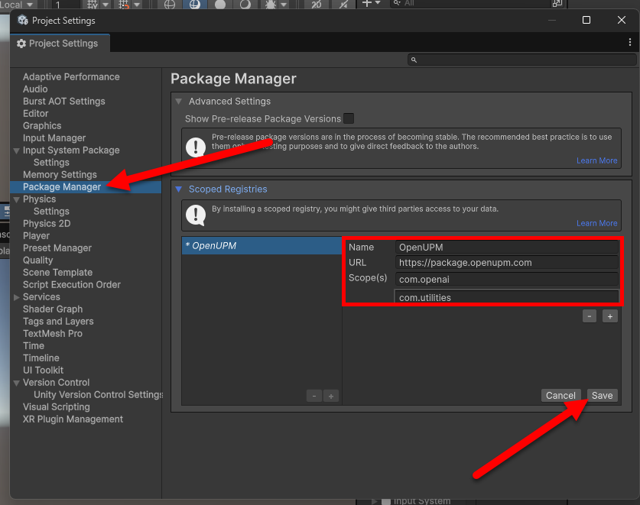Viewport: 640px width, 505px height.
Task: Toggle Show Pre-release Package Versions checkbox
Action: (x=349, y=118)
